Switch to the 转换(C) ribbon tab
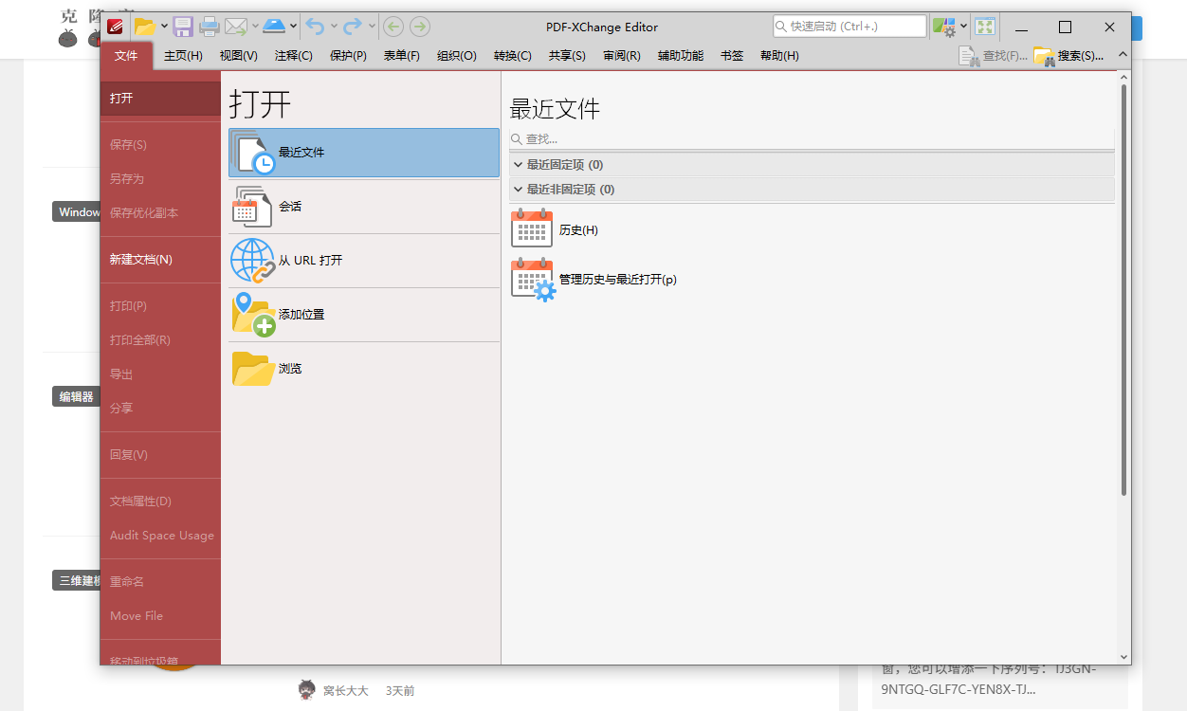This screenshot has width=1187, height=711. (512, 56)
